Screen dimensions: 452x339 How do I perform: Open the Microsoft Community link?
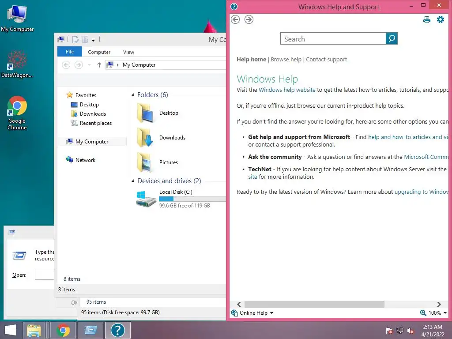(x=426, y=157)
